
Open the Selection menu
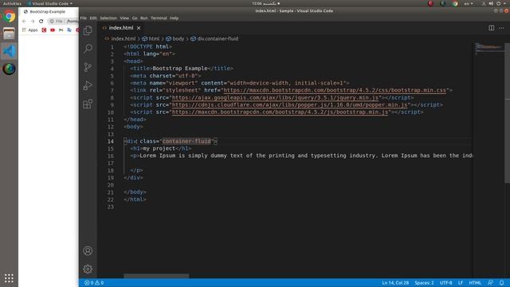(108, 18)
